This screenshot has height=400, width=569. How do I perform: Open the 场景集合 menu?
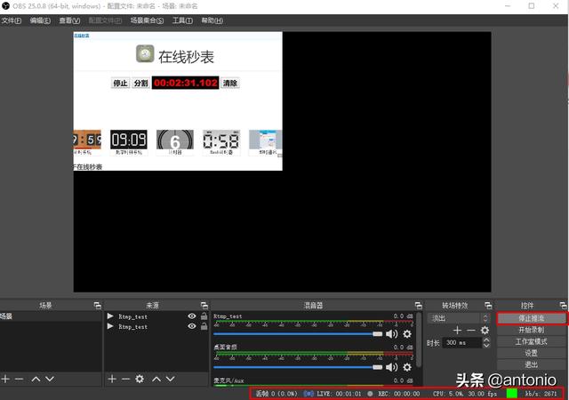coord(147,20)
